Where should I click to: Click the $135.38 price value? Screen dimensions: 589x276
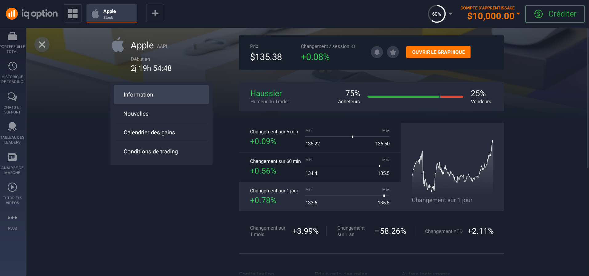pyautogui.click(x=266, y=57)
